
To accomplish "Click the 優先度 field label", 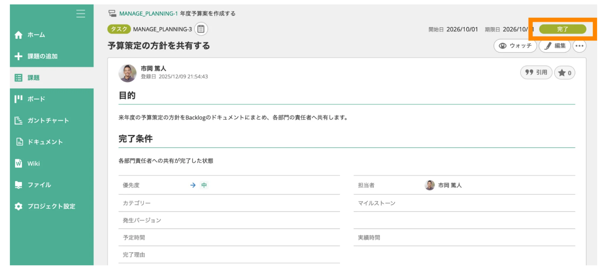I will coord(131,185).
